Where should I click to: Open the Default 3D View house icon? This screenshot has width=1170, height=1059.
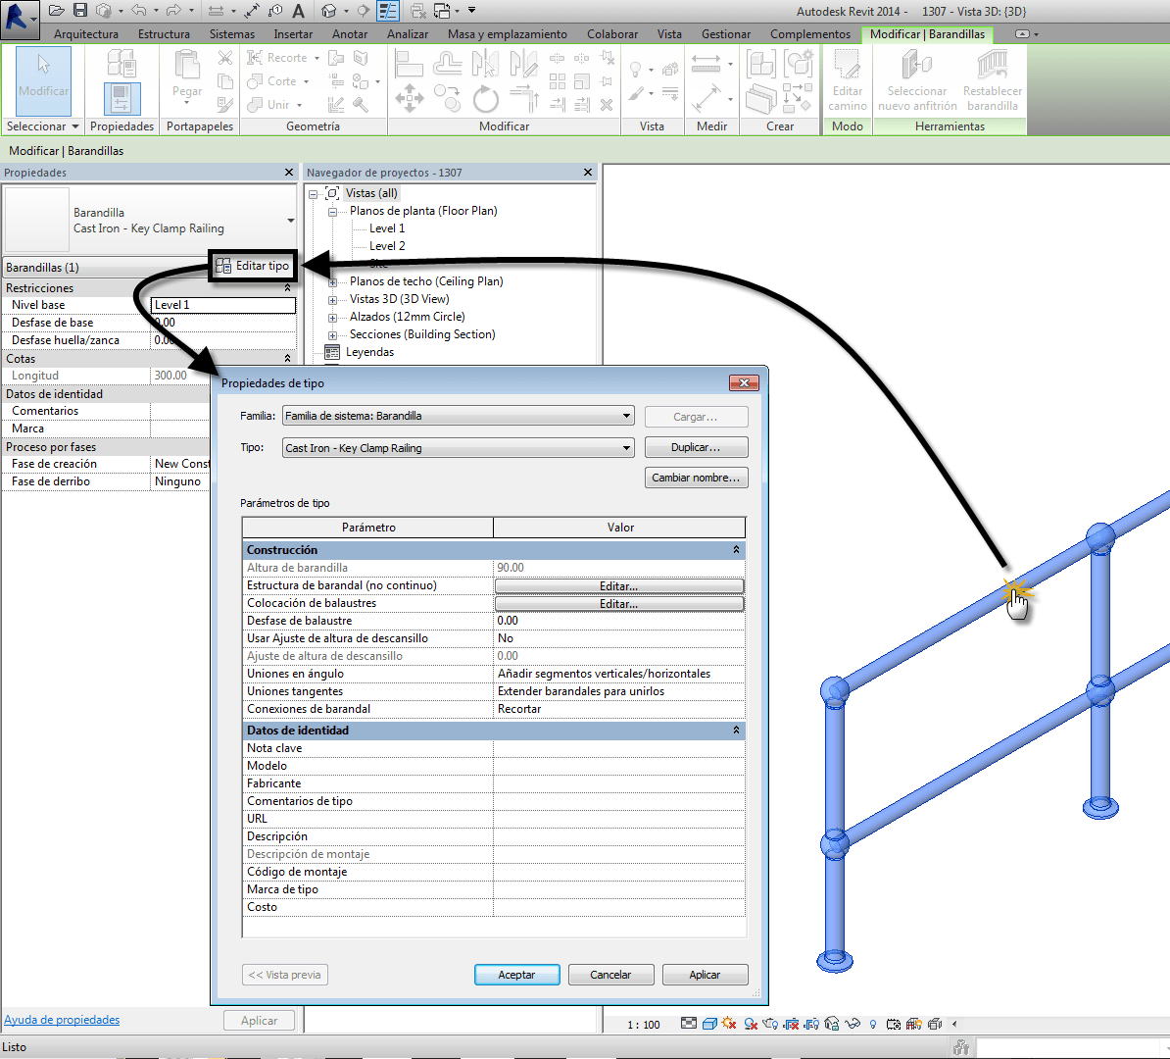329,11
